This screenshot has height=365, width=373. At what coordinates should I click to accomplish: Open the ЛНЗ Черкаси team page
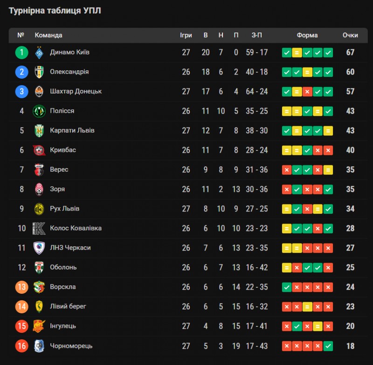[70, 248]
